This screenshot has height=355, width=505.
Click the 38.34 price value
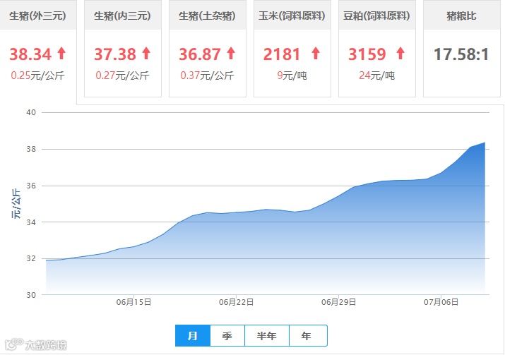30,54
